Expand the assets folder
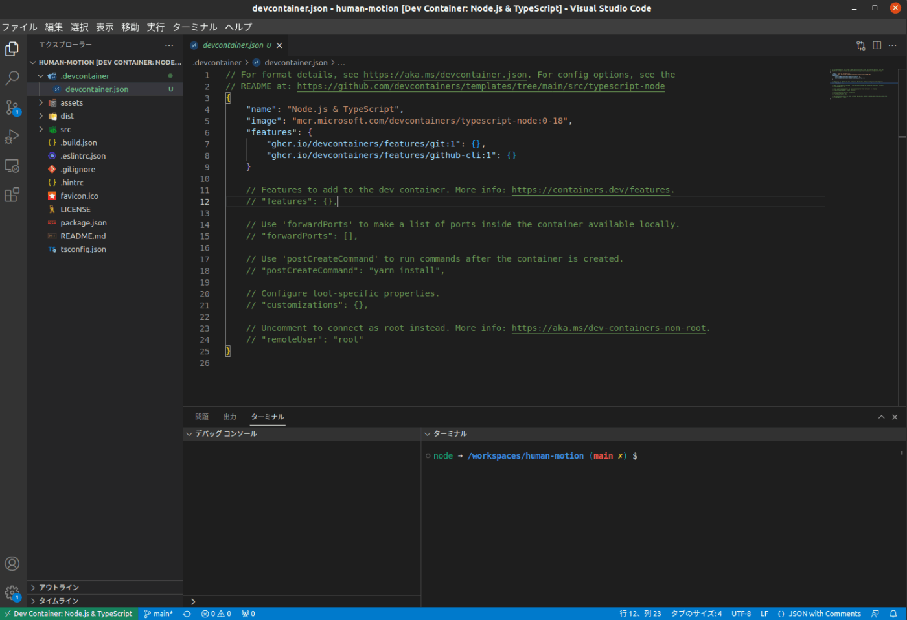 tap(105, 102)
